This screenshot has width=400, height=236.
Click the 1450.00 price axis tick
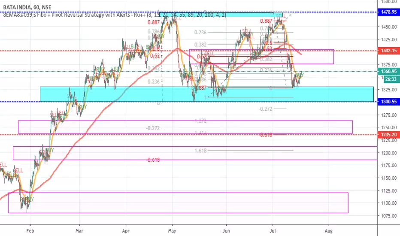[x=389, y=27]
